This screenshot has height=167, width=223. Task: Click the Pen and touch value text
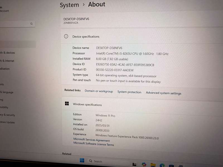(x=128, y=81)
